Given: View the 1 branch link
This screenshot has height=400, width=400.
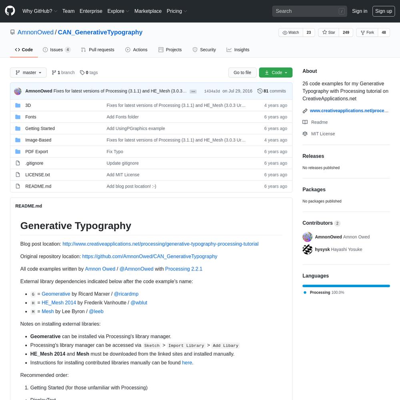Looking at the screenshot, I should point(63,73).
